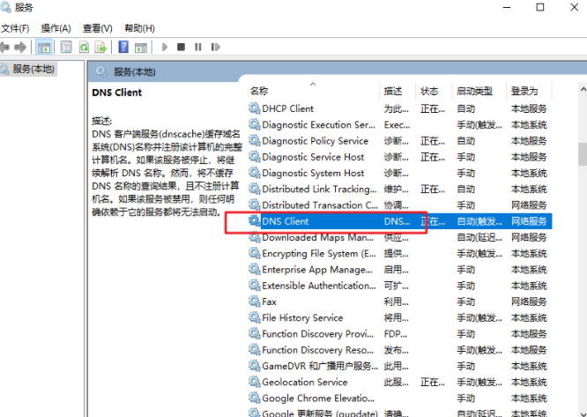
Task: Click the Back arrow in toolbar
Action: (4, 47)
